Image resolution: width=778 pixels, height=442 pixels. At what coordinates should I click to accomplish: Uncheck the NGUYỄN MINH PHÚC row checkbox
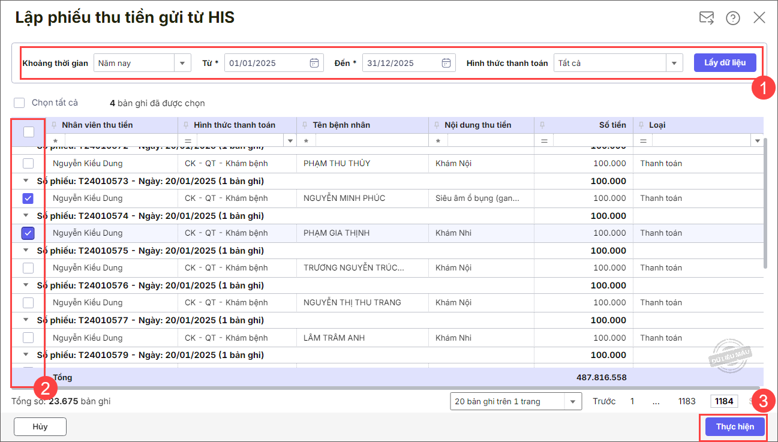(x=28, y=199)
